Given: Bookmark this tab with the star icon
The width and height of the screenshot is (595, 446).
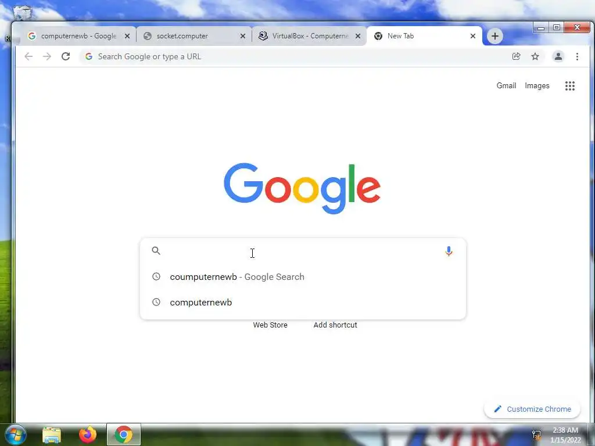Looking at the screenshot, I should tap(535, 56).
